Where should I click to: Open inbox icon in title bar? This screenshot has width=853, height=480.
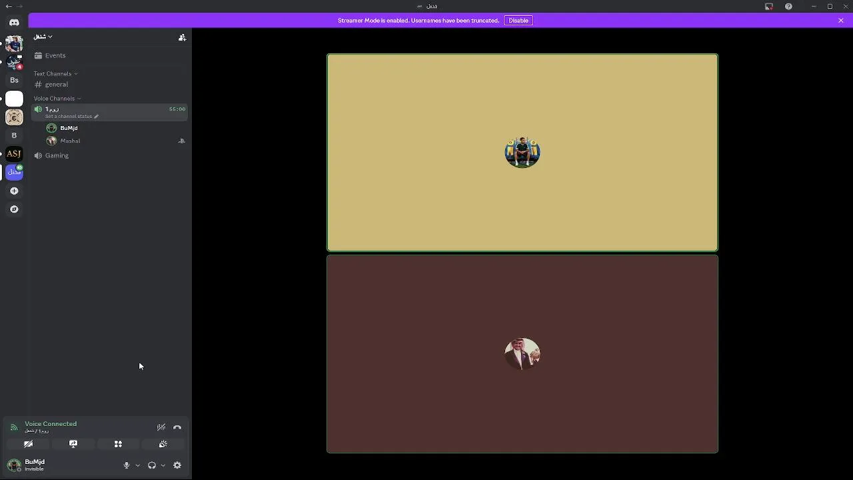click(769, 6)
